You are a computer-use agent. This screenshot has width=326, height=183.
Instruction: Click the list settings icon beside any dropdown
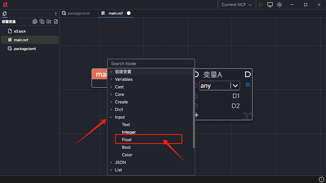point(248,84)
